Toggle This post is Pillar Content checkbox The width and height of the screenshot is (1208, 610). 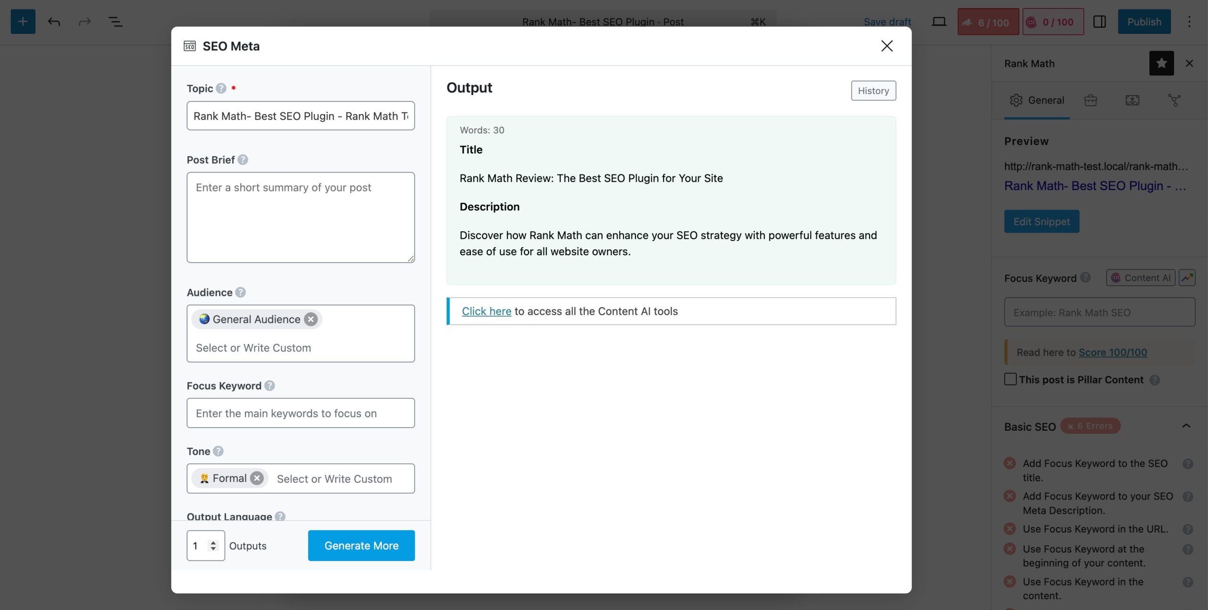click(x=1010, y=379)
